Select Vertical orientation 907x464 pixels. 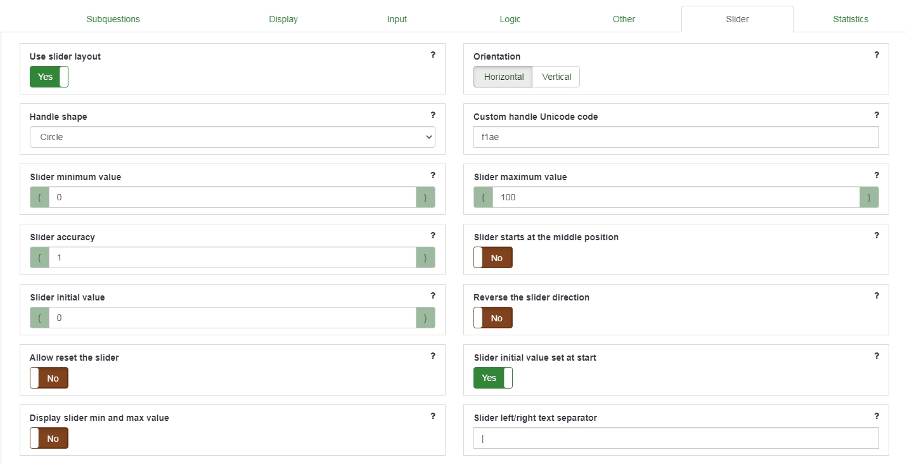click(x=556, y=77)
